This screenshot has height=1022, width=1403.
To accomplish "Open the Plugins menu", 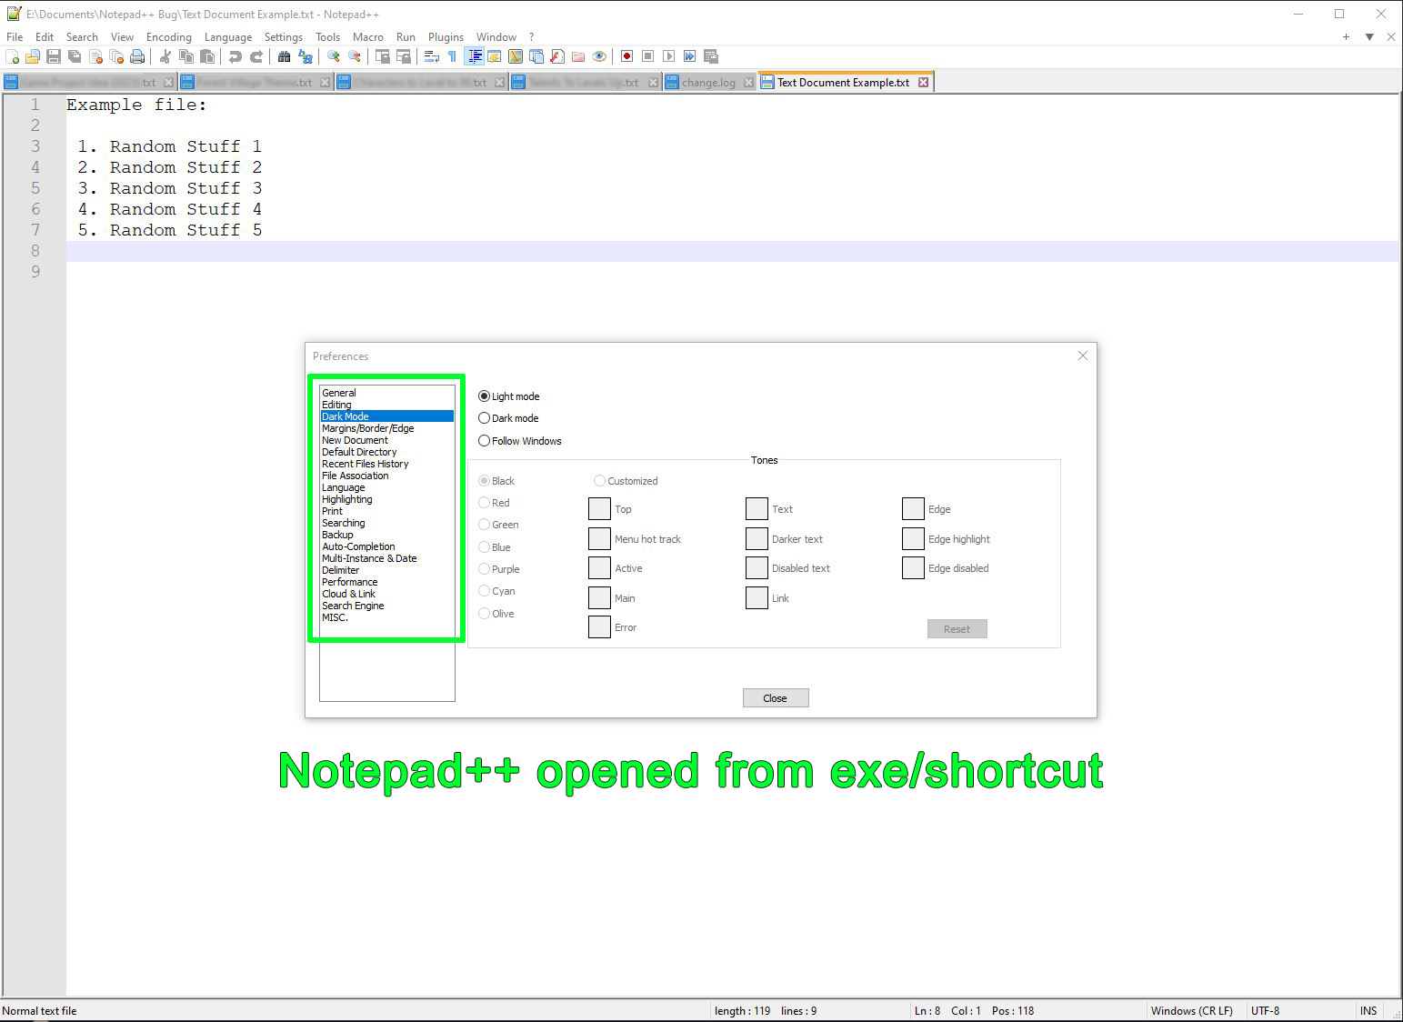I will tap(446, 37).
